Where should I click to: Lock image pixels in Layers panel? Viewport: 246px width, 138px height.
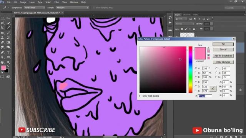pos(186,29)
